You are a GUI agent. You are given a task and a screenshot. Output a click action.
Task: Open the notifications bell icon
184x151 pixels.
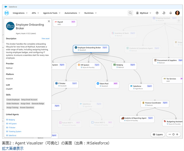[x=170, y=13]
